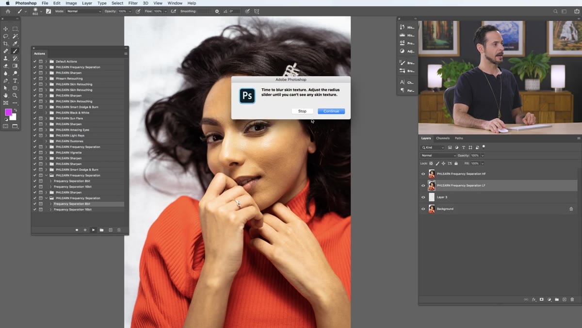Select the Crop tool

coord(6,44)
